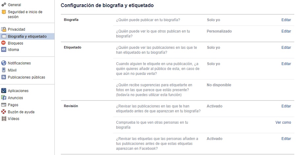Screen dimensions: 297x155
Task: Edit review of tagged posts setting
Action: (x=286, y=106)
